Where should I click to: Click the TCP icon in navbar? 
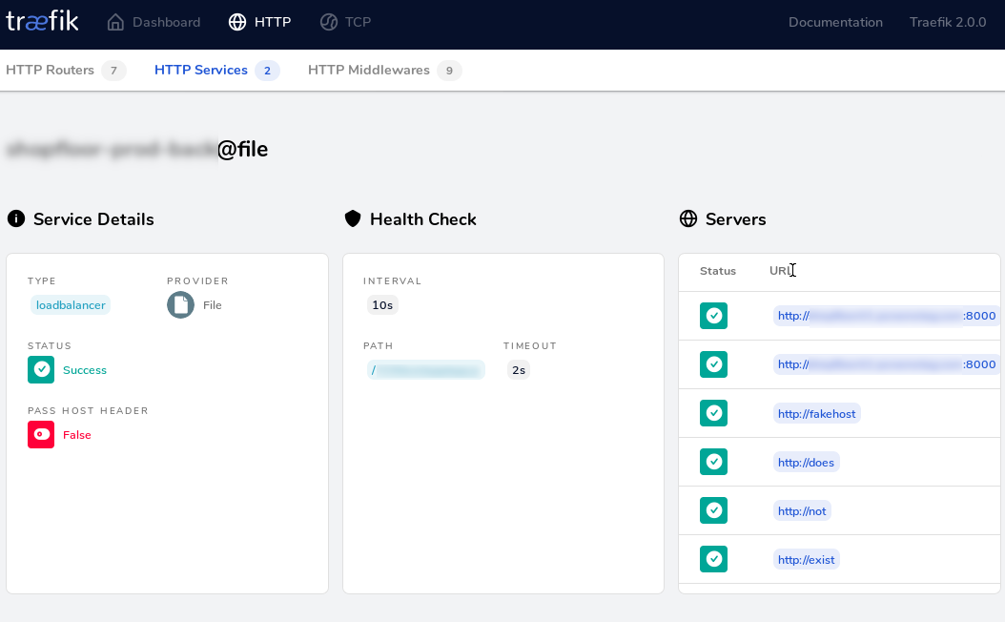click(329, 23)
